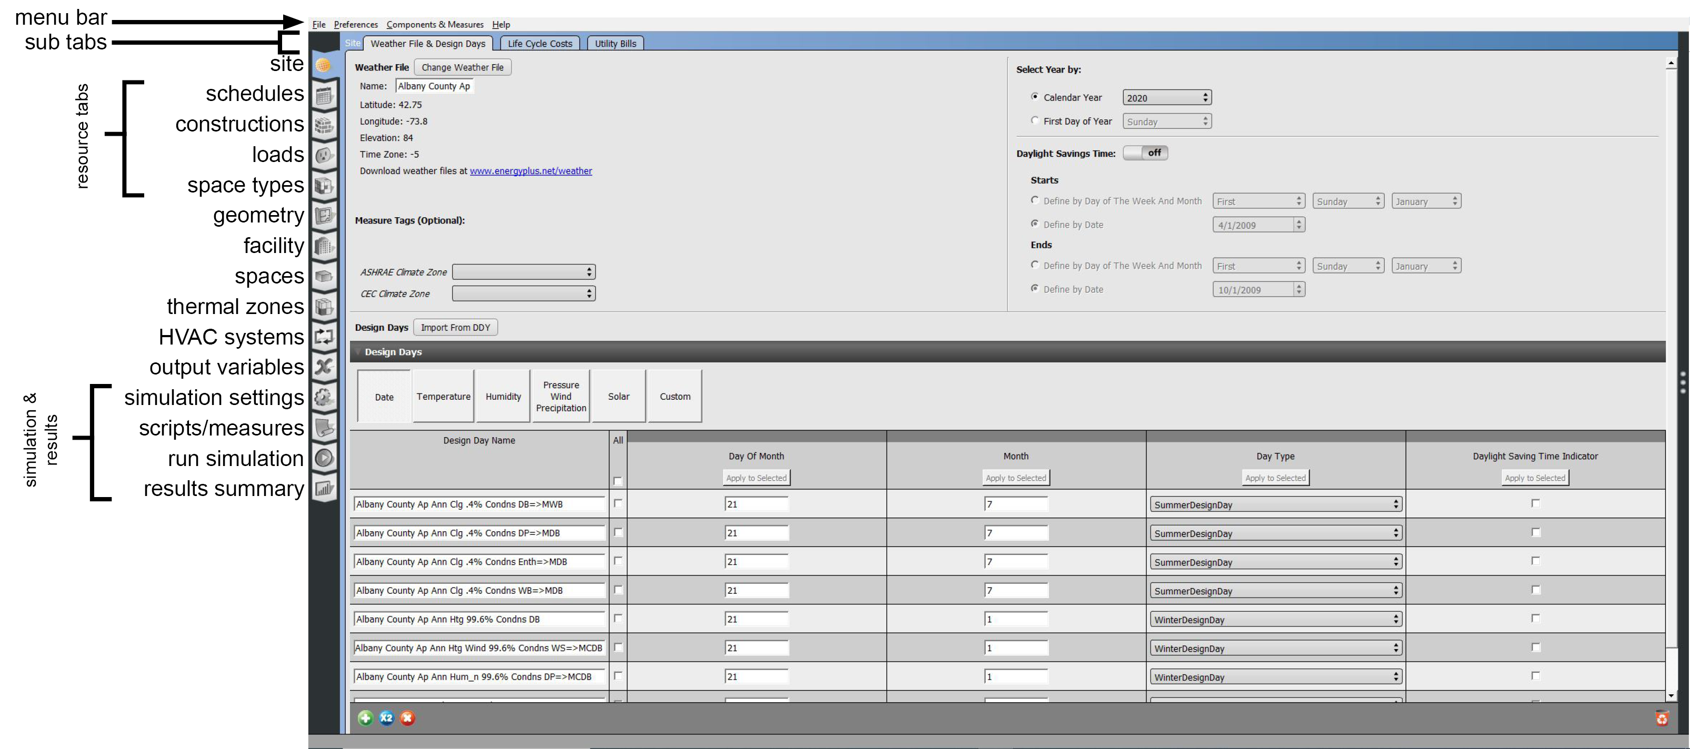Open the Schedules tab icon
The height and width of the screenshot is (749, 1690).
click(x=324, y=96)
